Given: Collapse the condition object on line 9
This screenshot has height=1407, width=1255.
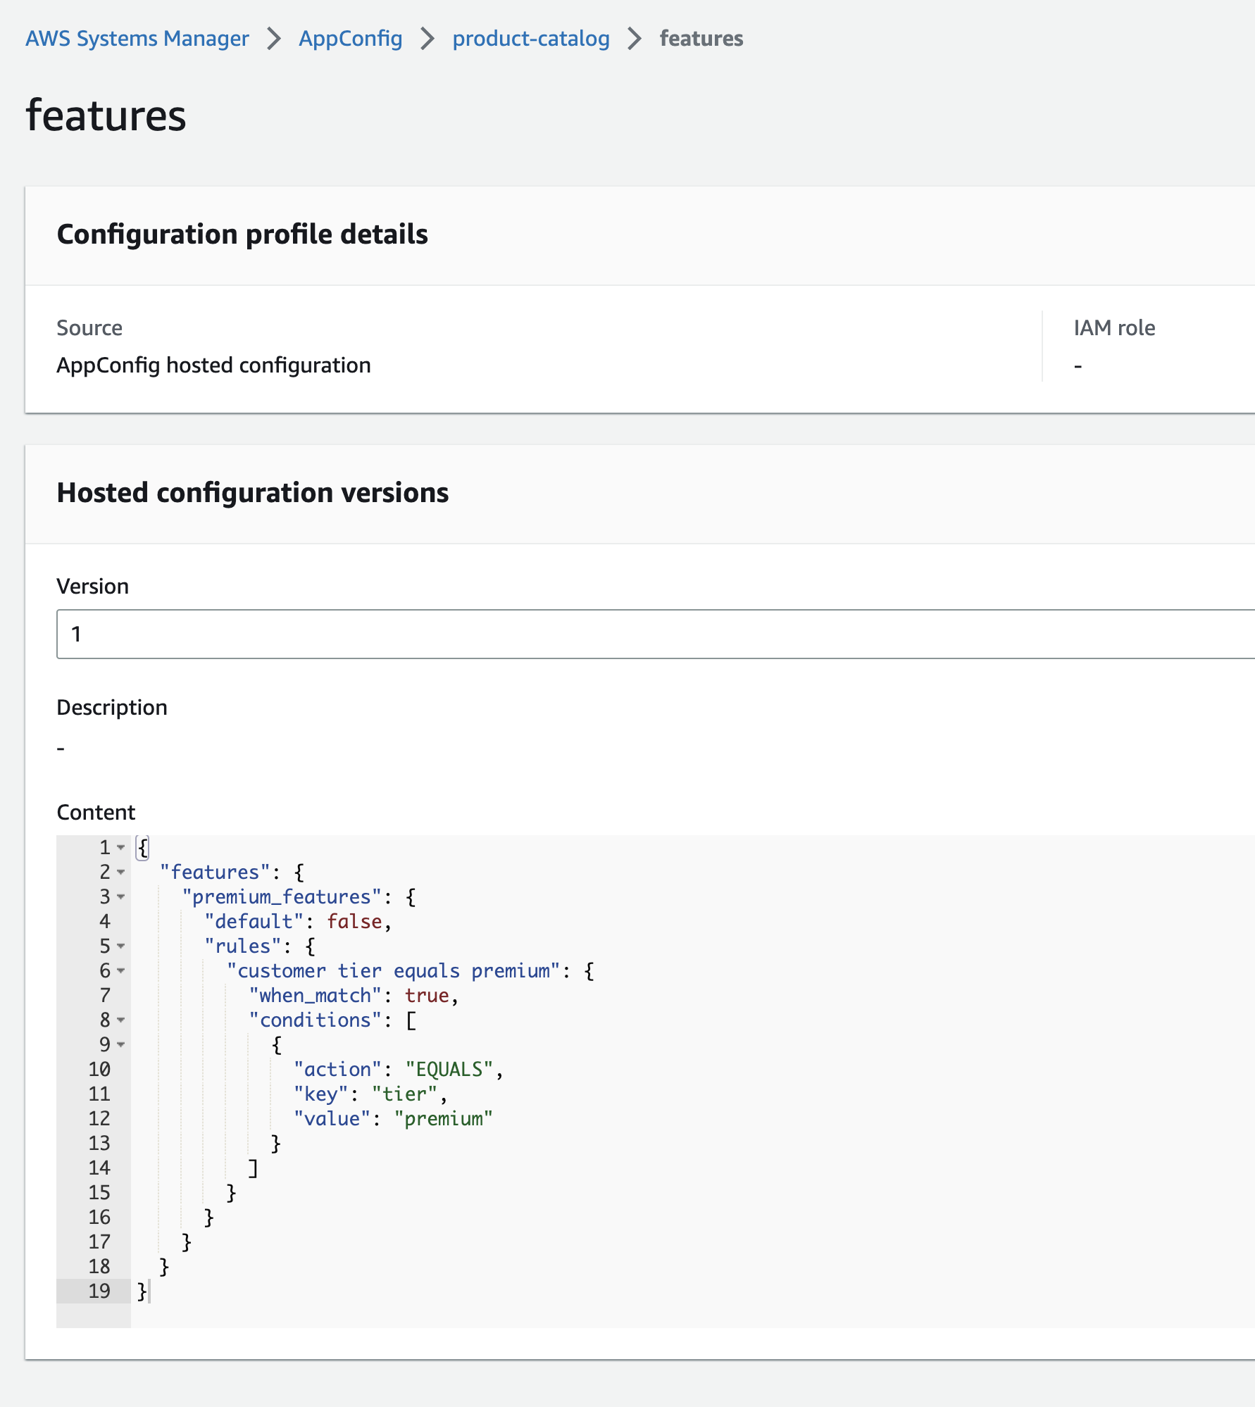Looking at the screenshot, I should [x=121, y=1044].
